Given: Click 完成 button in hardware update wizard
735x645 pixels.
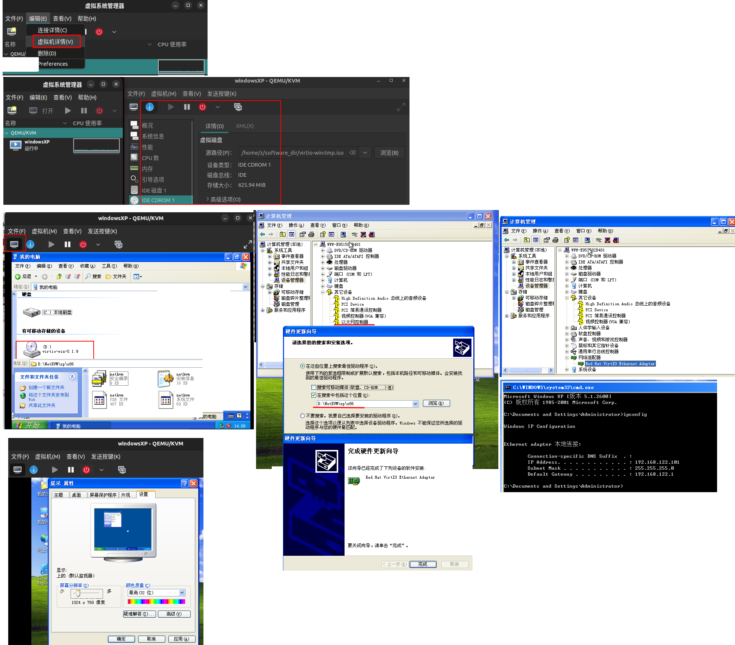Looking at the screenshot, I should click(423, 564).
